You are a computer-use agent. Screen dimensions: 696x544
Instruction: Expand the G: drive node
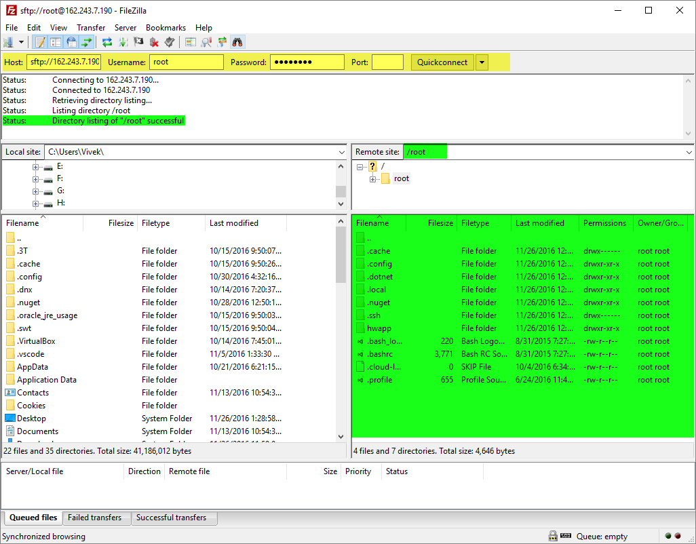[x=35, y=191]
